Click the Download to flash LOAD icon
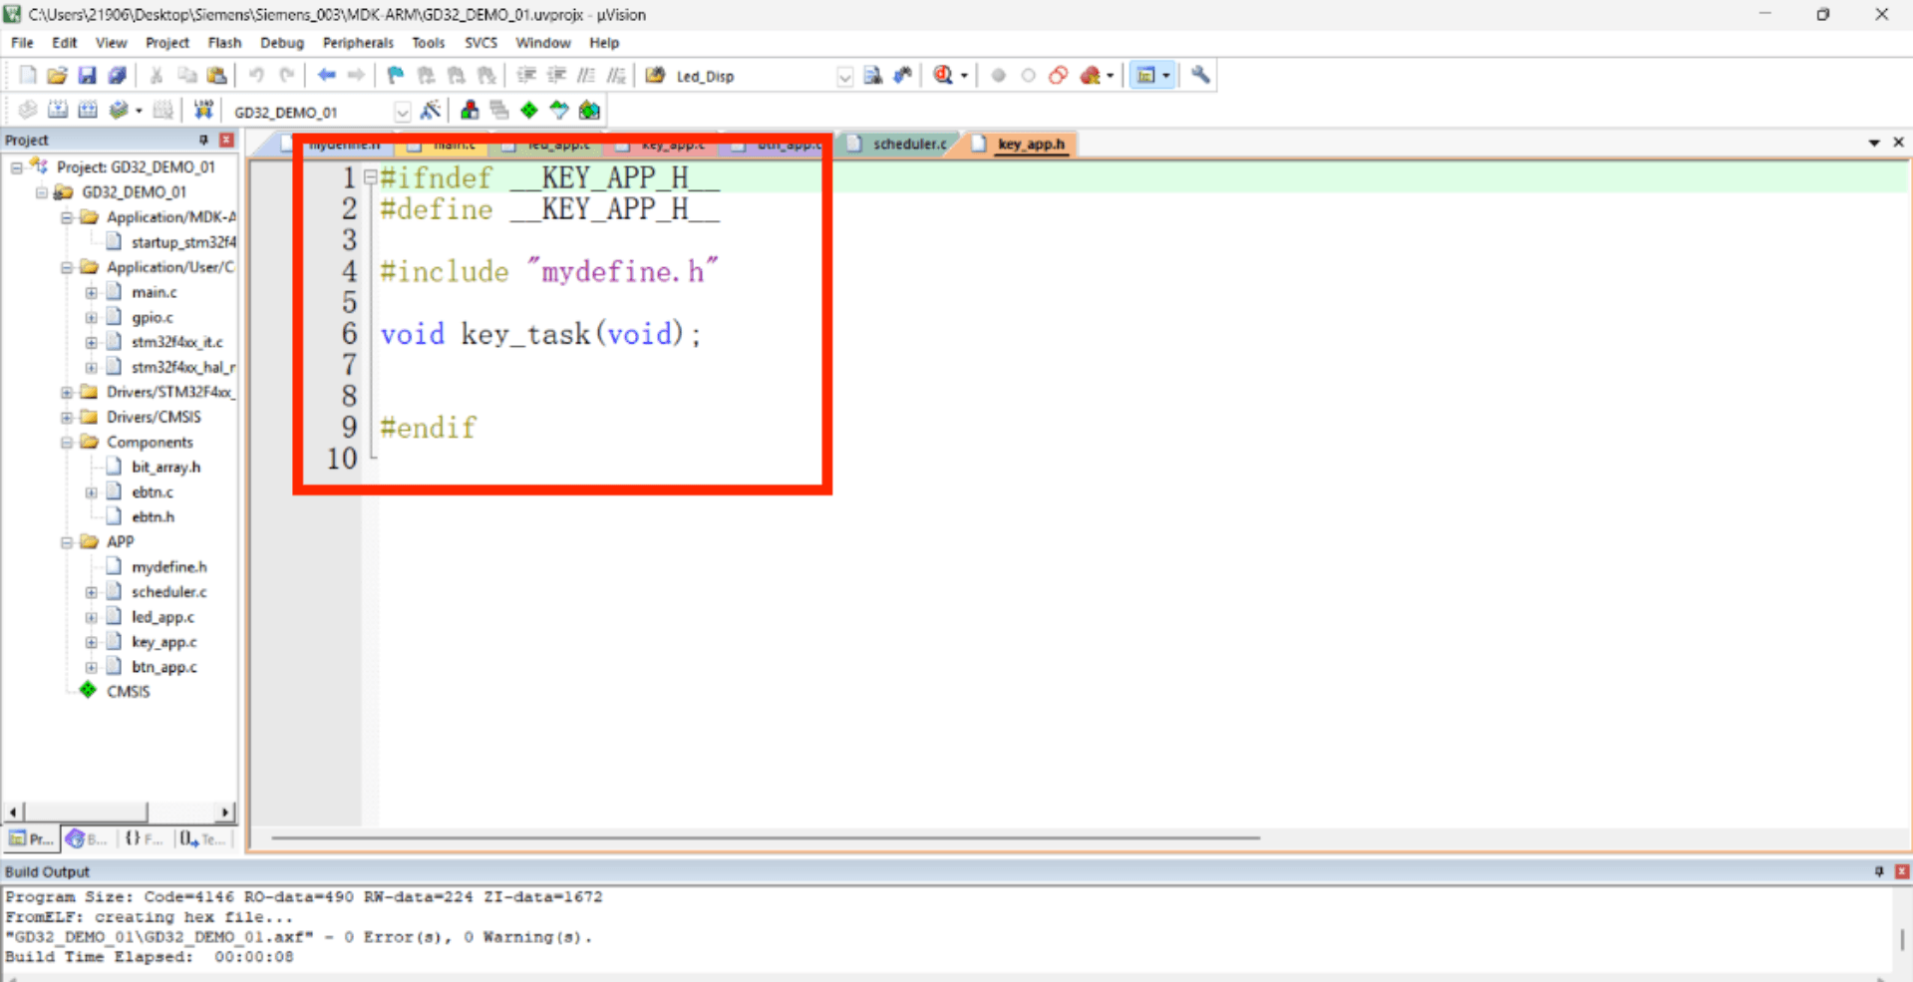The height and width of the screenshot is (982, 1913). coord(203,111)
